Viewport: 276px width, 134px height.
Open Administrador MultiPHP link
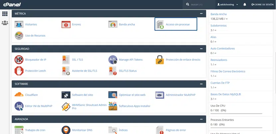pyautogui.click(x=180, y=95)
